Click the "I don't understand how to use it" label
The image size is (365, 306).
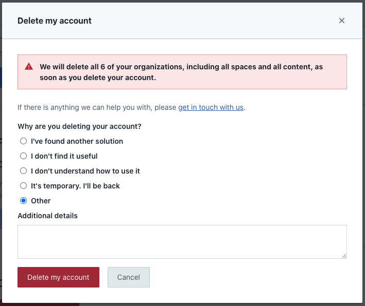point(85,171)
